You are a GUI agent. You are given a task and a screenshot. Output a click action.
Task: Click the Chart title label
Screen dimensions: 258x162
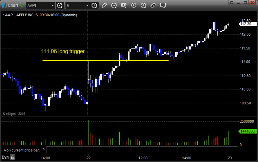pos(13,5)
